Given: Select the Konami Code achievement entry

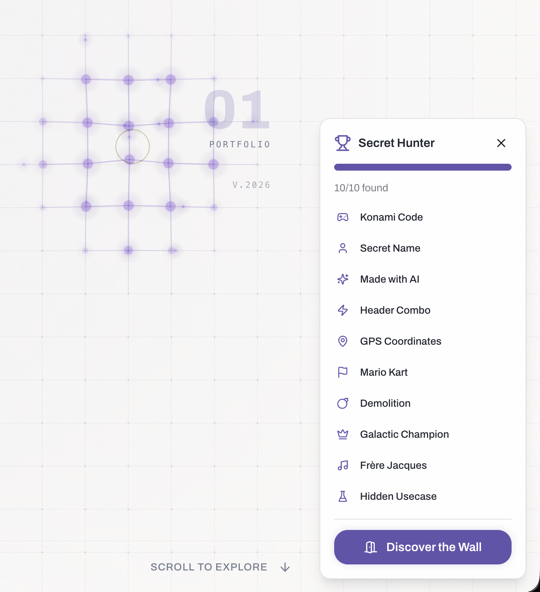Looking at the screenshot, I should pyautogui.click(x=391, y=217).
